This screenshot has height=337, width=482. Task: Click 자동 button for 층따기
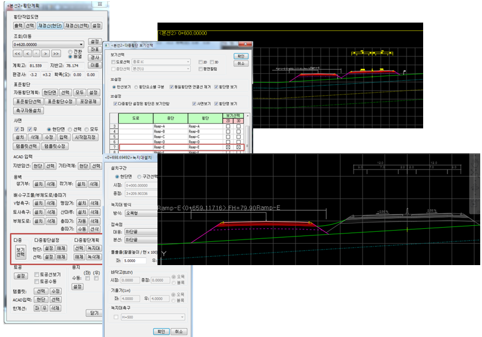click(x=82, y=221)
